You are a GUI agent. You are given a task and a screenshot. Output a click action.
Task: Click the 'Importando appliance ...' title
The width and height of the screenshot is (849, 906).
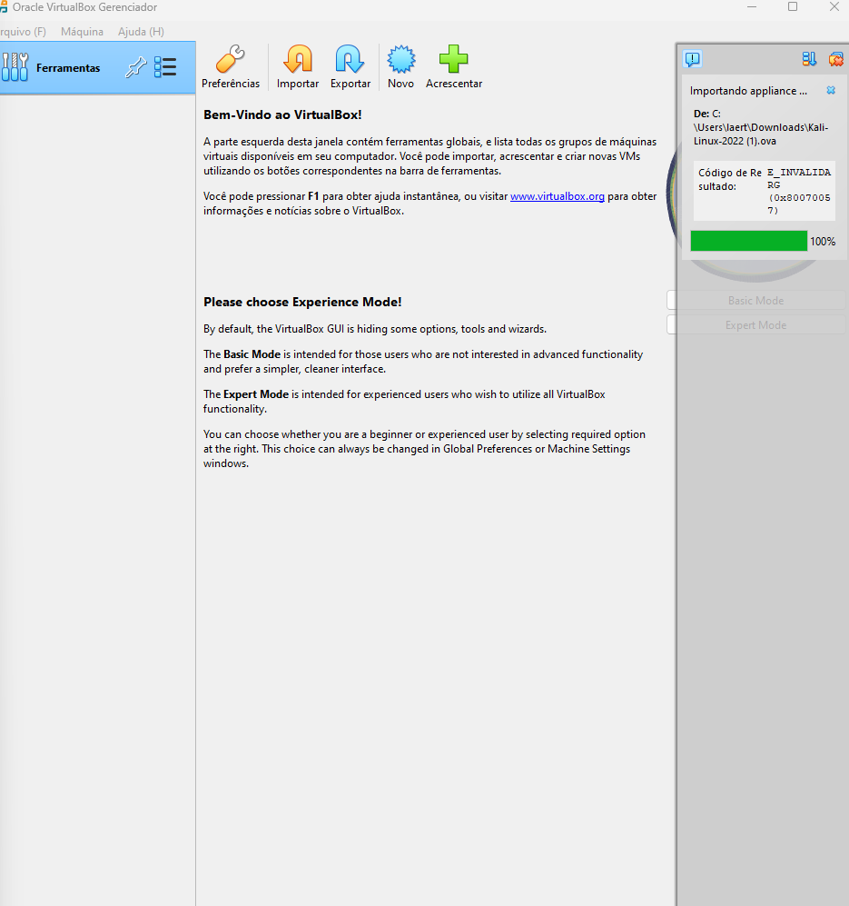(748, 91)
